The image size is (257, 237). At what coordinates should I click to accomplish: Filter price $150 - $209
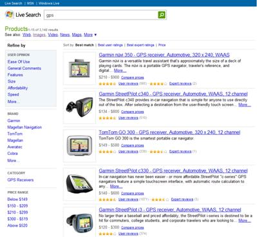click(17, 206)
